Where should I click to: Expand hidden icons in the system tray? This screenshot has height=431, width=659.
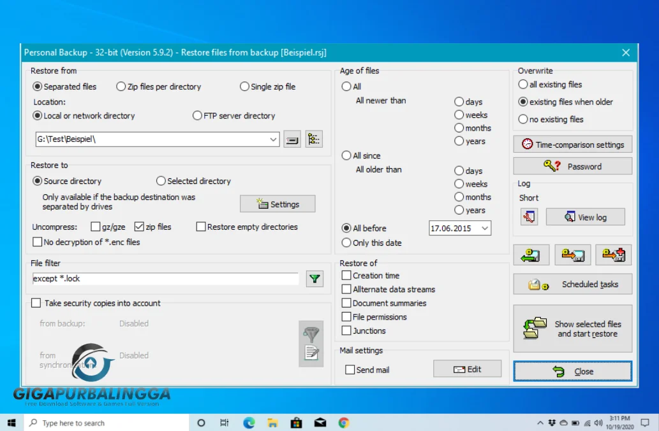[540, 422]
